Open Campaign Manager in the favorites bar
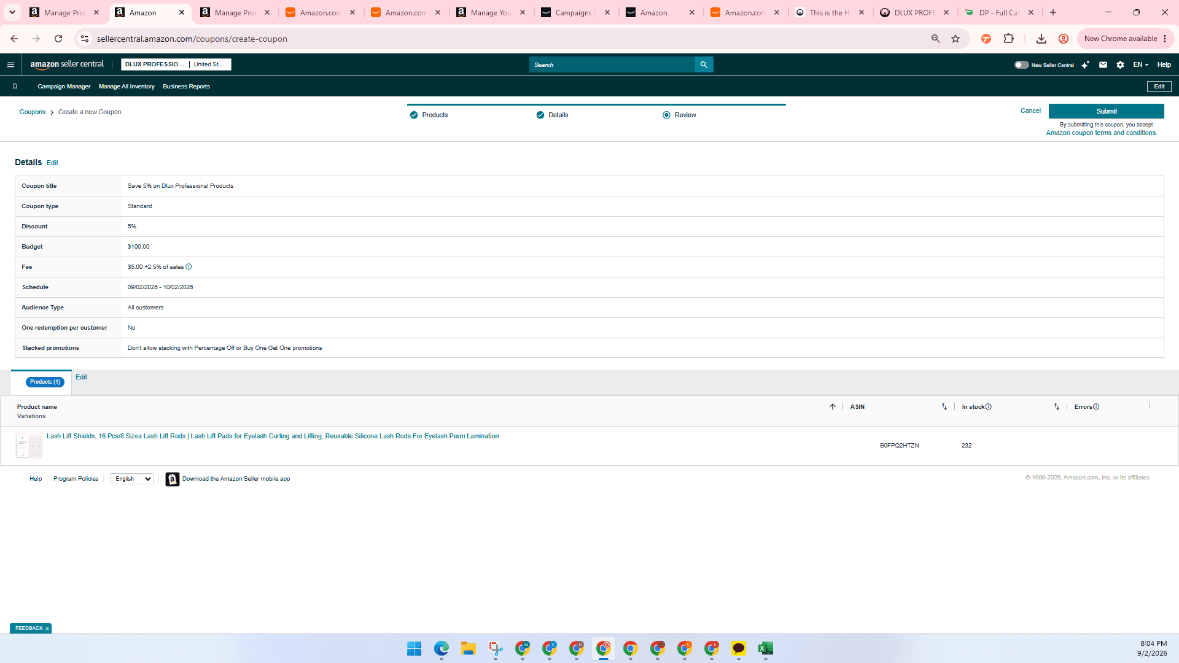1179x663 pixels. point(64,87)
